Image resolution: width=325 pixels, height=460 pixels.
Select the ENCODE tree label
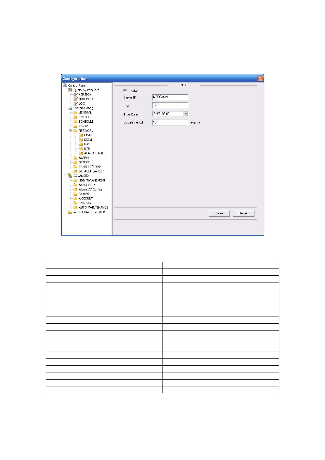pyautogui.click(x=85, y=117)
